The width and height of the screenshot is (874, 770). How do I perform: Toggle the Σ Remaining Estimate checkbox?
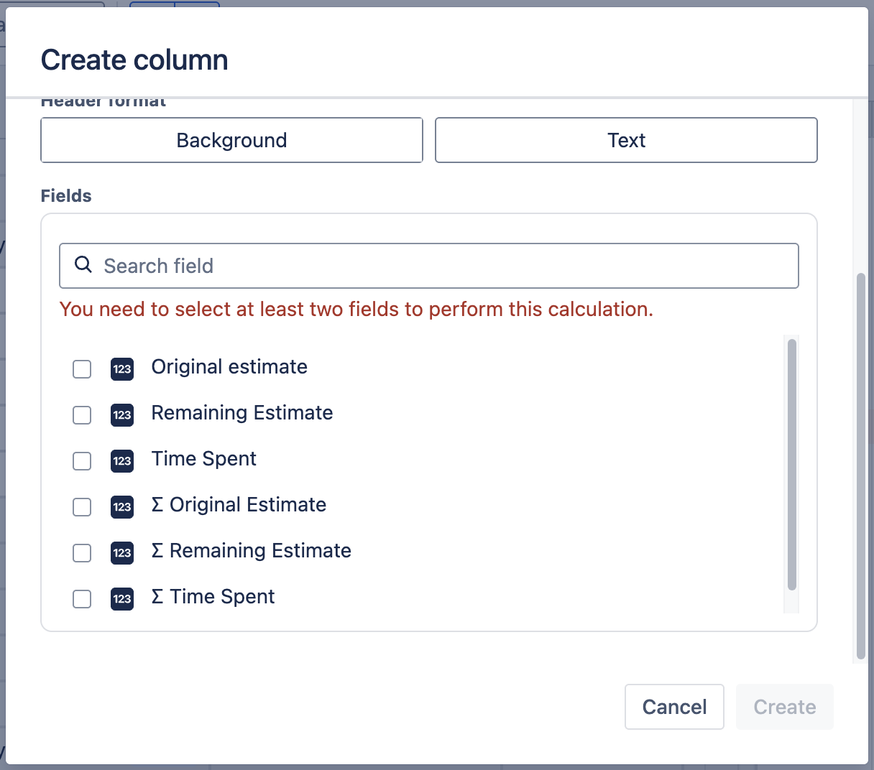point(82,553)
